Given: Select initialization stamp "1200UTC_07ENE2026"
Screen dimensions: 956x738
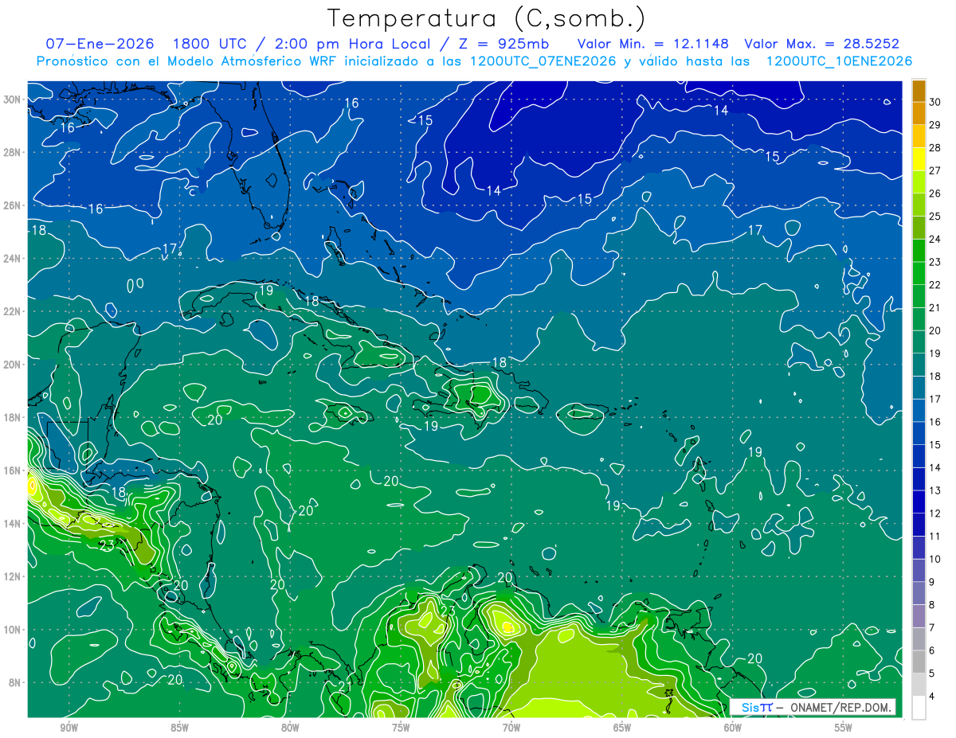Looking at the screenshot, I should pos(543,61).
